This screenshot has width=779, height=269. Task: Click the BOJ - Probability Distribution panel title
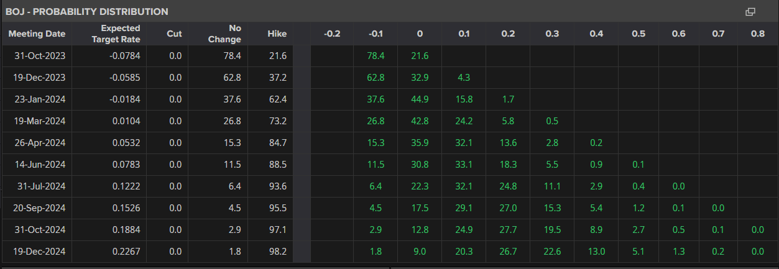[x=87, y=11]
